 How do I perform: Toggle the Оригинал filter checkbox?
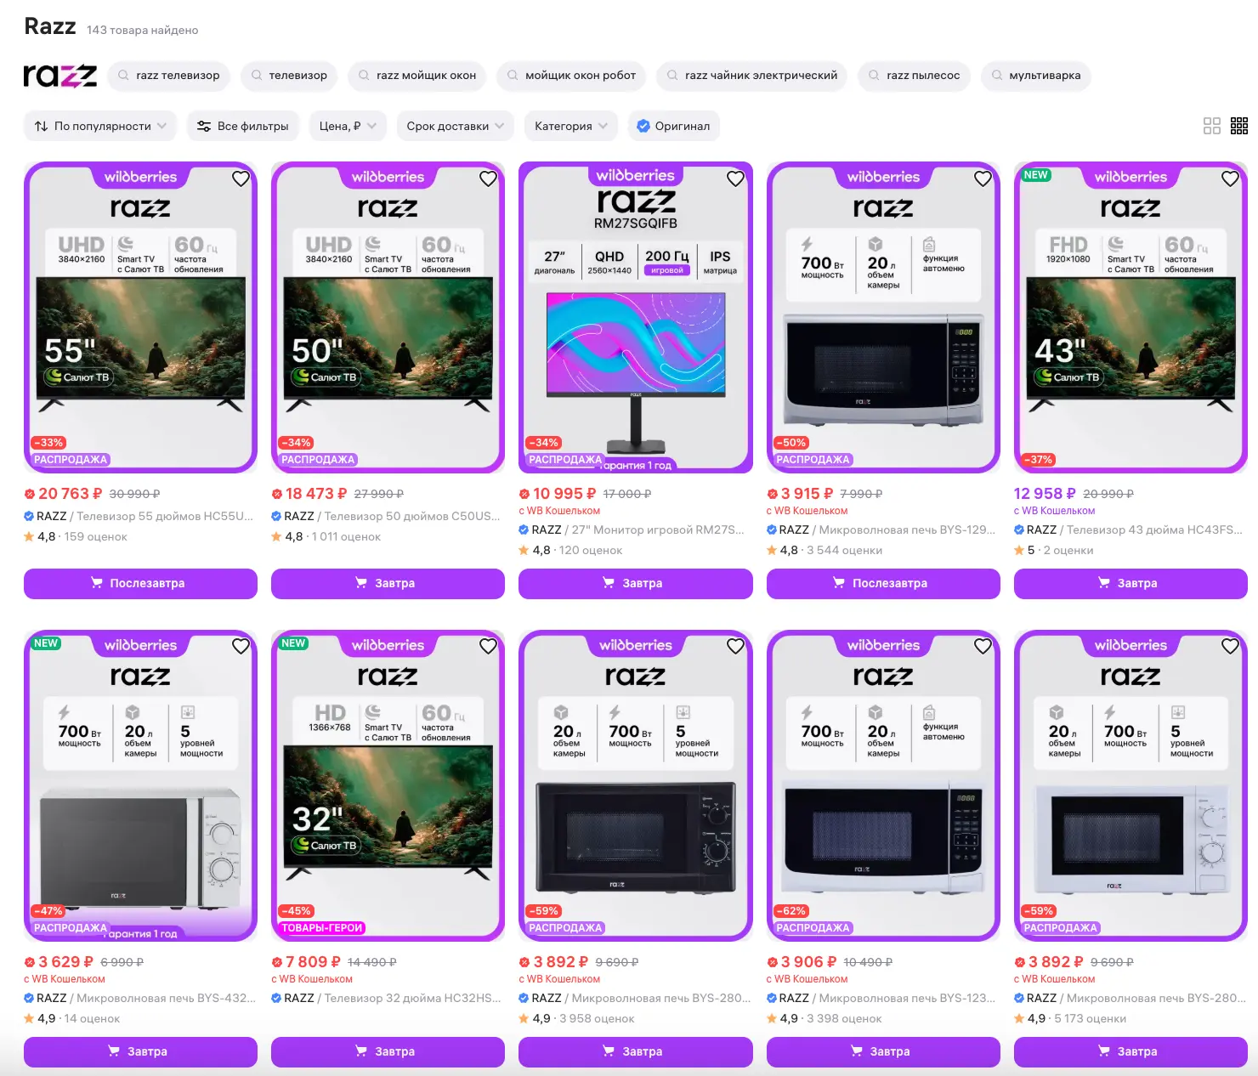pos(674,126)
